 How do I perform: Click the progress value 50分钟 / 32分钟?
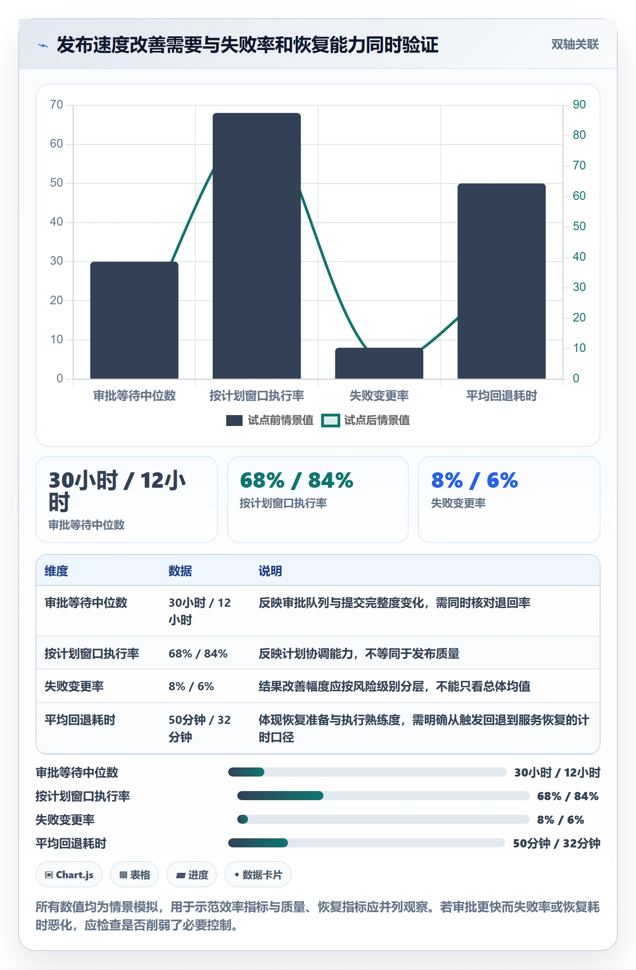tap(556, 843)
